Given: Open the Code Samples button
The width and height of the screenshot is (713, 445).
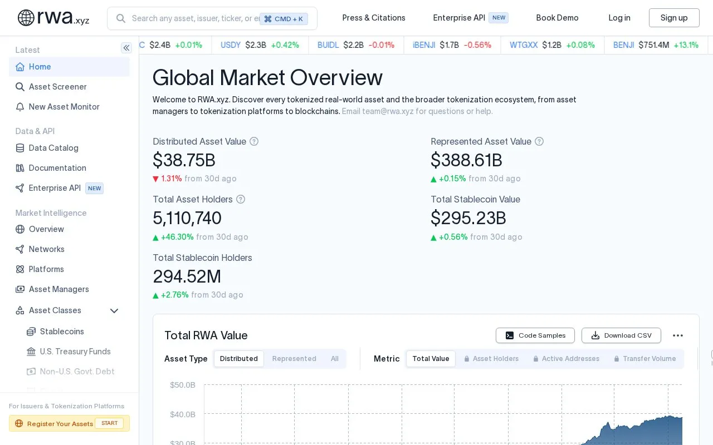Looking at the screenshot, I should [x=535, y=335].
